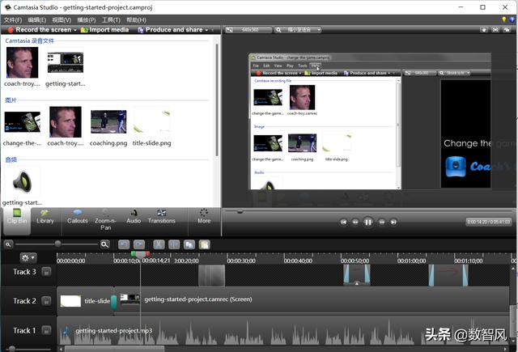
Task: Open the Callouts tool tab
Action: tap(77, 216)
